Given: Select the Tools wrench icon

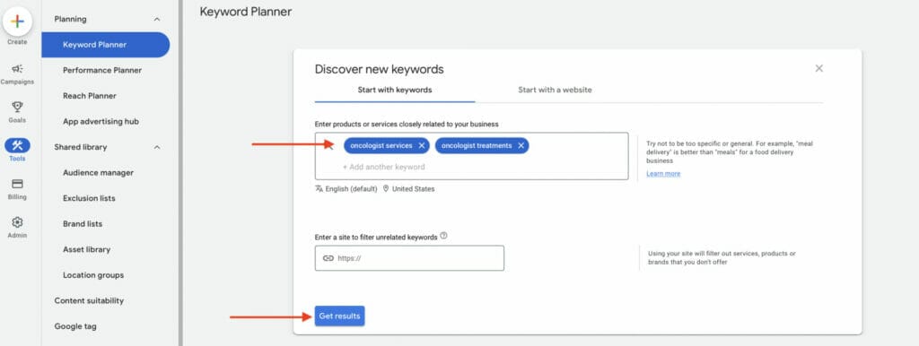Looking at the screenshot, I should click(17, 146).
